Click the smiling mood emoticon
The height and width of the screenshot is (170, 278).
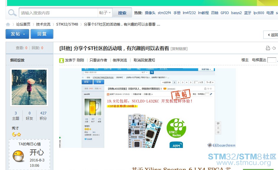19,156
